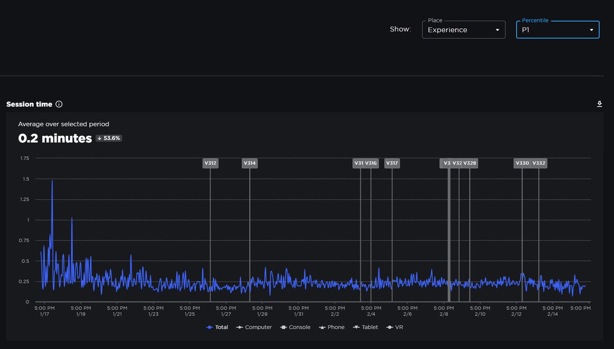Open the Session time info tooltip icon

(59, 104)
